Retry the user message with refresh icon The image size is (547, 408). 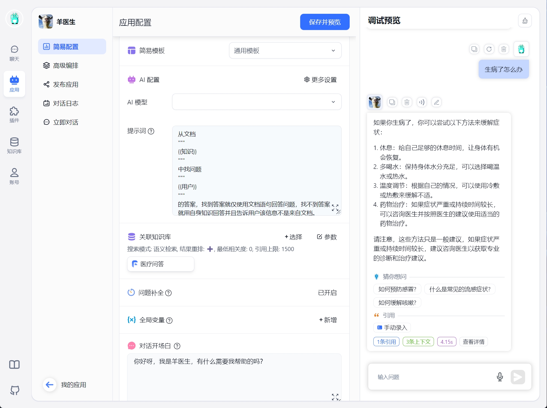489,49
